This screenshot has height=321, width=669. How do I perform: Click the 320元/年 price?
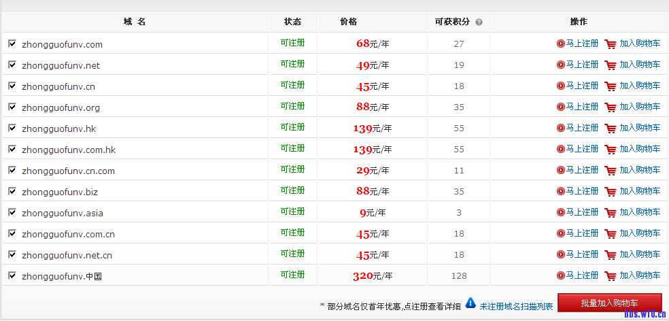[373, 276]
